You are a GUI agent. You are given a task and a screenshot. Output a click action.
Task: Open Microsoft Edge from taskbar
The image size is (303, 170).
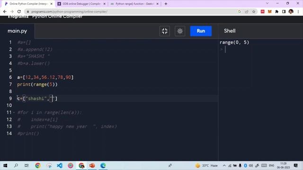103,165
